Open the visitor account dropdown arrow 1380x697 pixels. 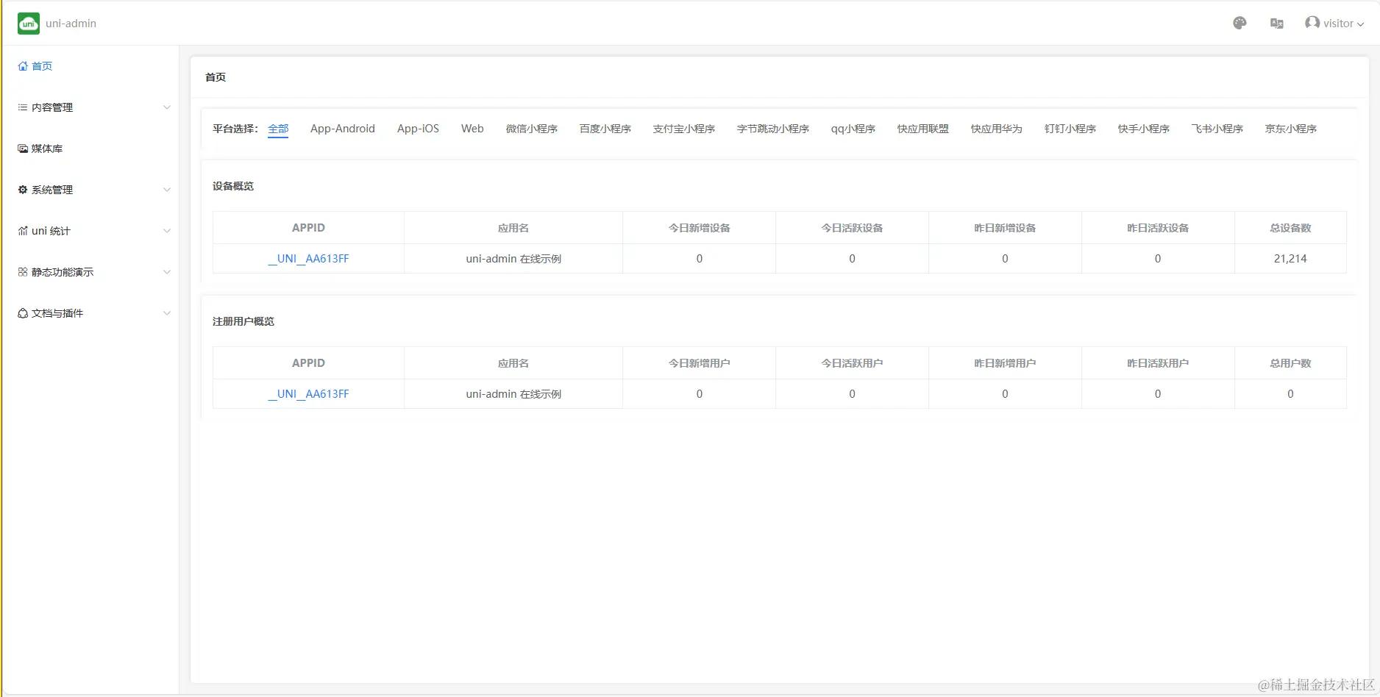pyautogui.click(x=1360, y=24)
